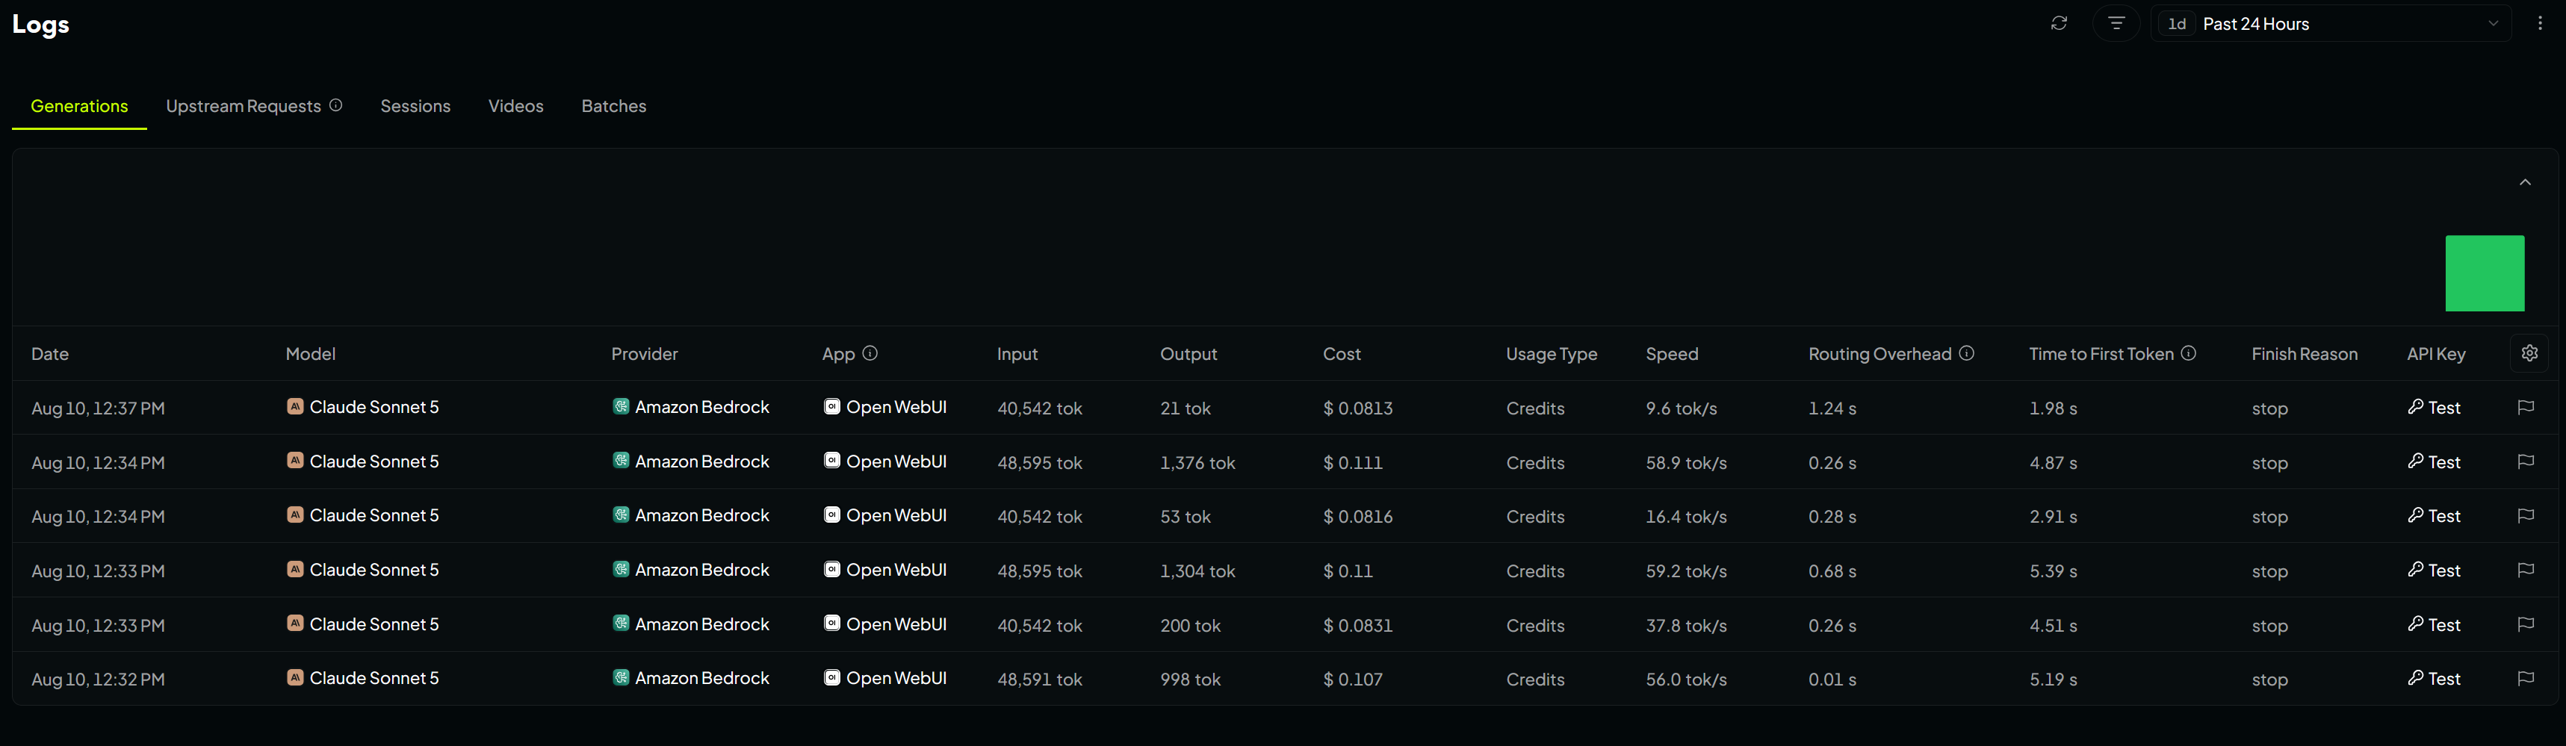This screenshot has width=2566, height=746.
Task: Select the Aug 10, 12:32 PM date cell
Action: click(x=98, y=680)
